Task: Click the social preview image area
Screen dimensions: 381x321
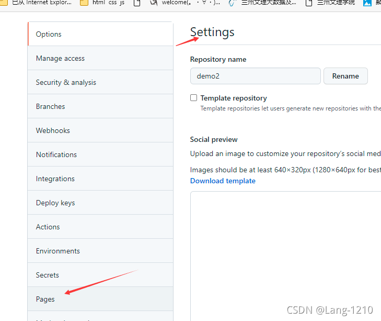Action: (285, 256)
